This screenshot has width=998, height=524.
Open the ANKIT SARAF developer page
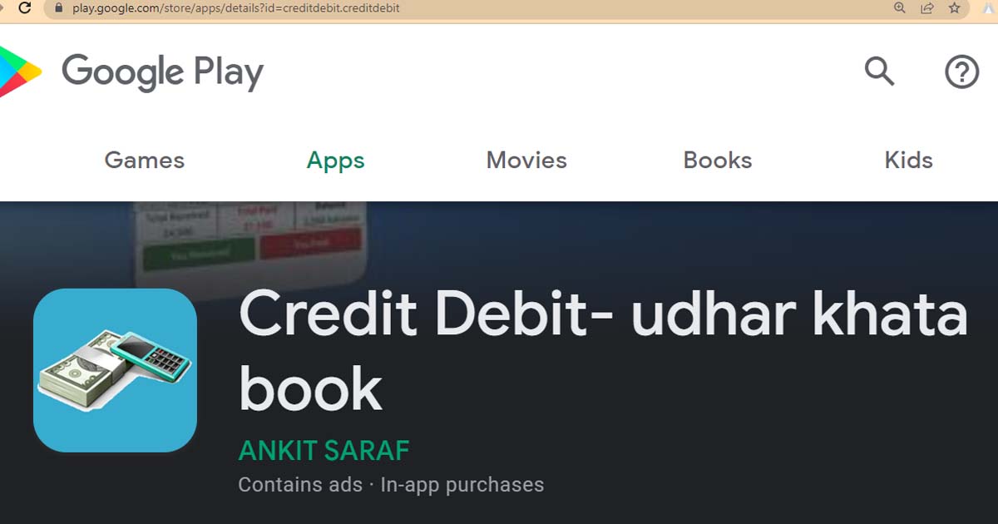(x=324, y=451)
